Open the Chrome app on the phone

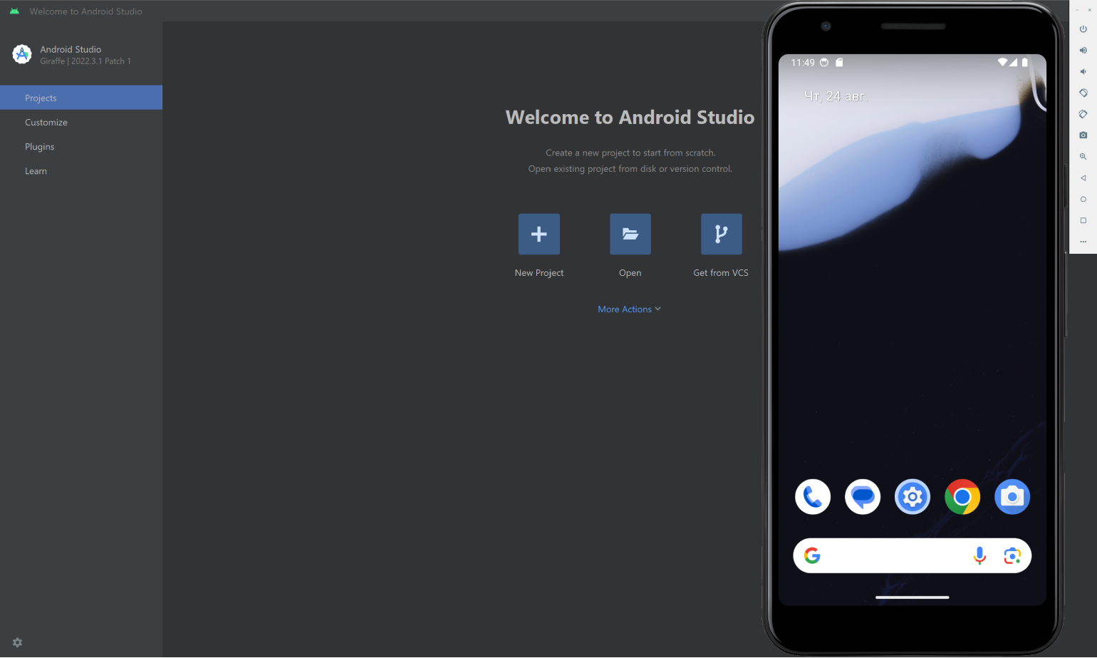point(962,497)
